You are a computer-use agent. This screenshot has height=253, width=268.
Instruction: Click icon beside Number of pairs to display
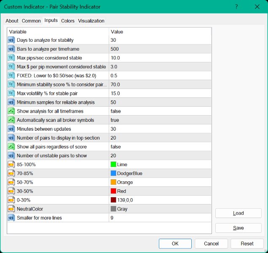click(11, 138)
